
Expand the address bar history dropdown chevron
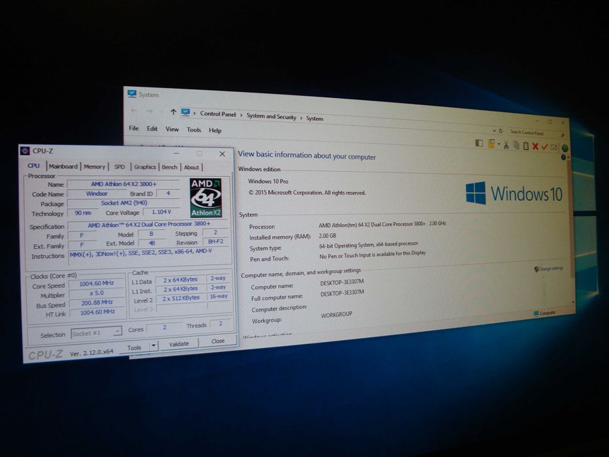point(494,131)
